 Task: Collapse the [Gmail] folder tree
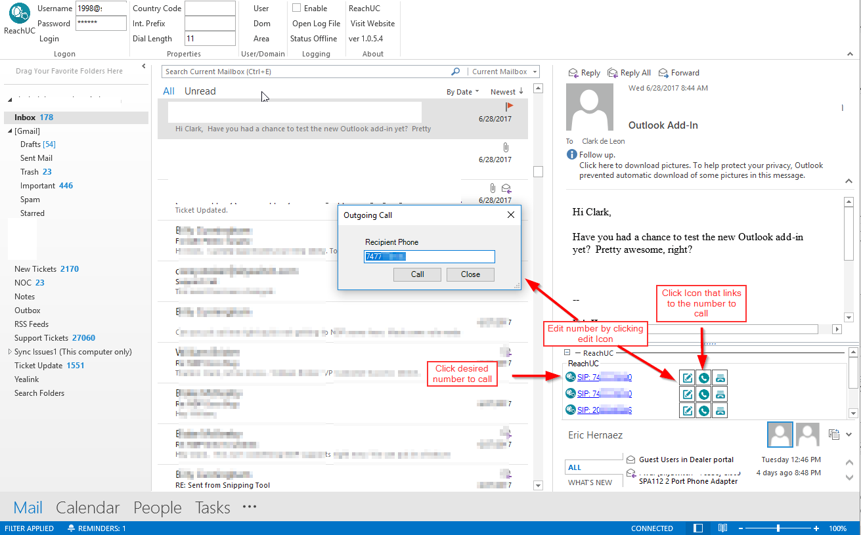(x=10, y=131)
